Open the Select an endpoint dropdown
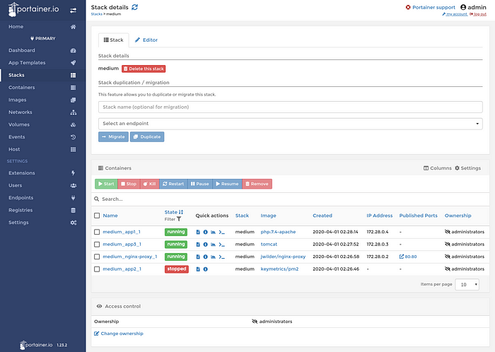Viewport: 495px width, 352px height. coord(290,124)
